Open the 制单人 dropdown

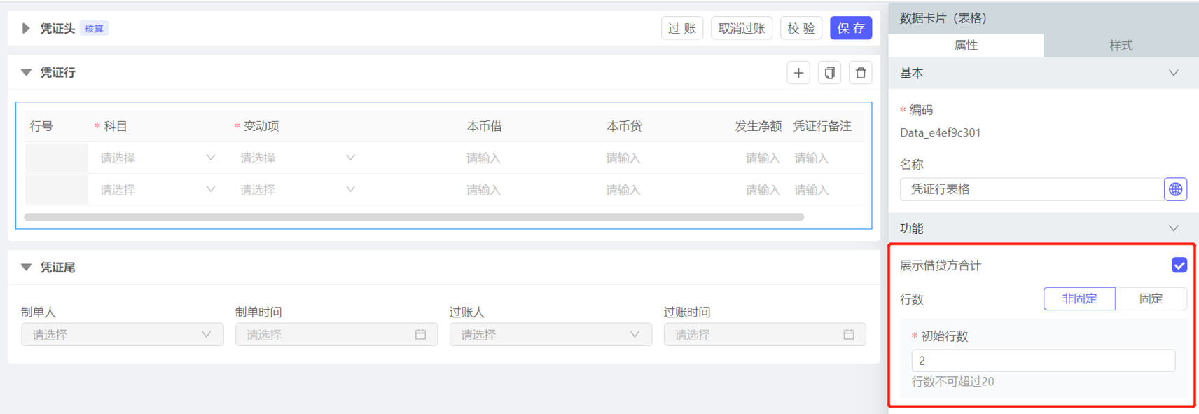[123, 335]
